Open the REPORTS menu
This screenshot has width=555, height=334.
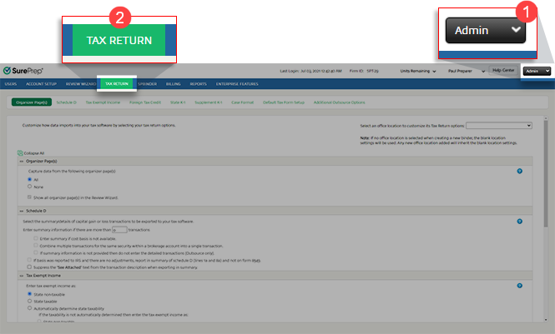point(199,84)
